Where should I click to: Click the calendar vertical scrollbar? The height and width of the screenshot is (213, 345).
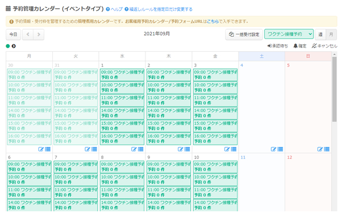[335, 89]
